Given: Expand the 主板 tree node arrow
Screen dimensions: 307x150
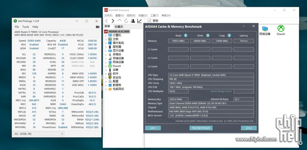Looking at the screenshot, I should 106,39.
